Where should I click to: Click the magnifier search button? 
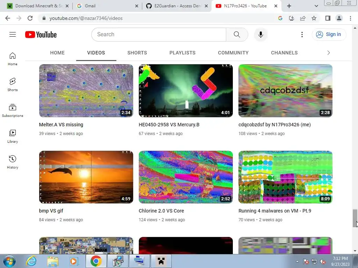pyautogui.click(x=237, y=35)
